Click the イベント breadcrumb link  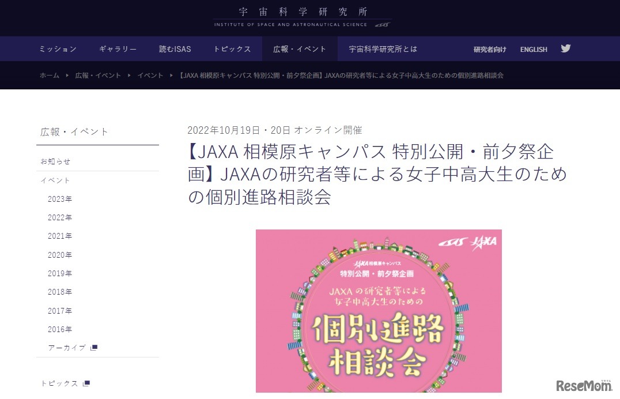click(150, 75)
